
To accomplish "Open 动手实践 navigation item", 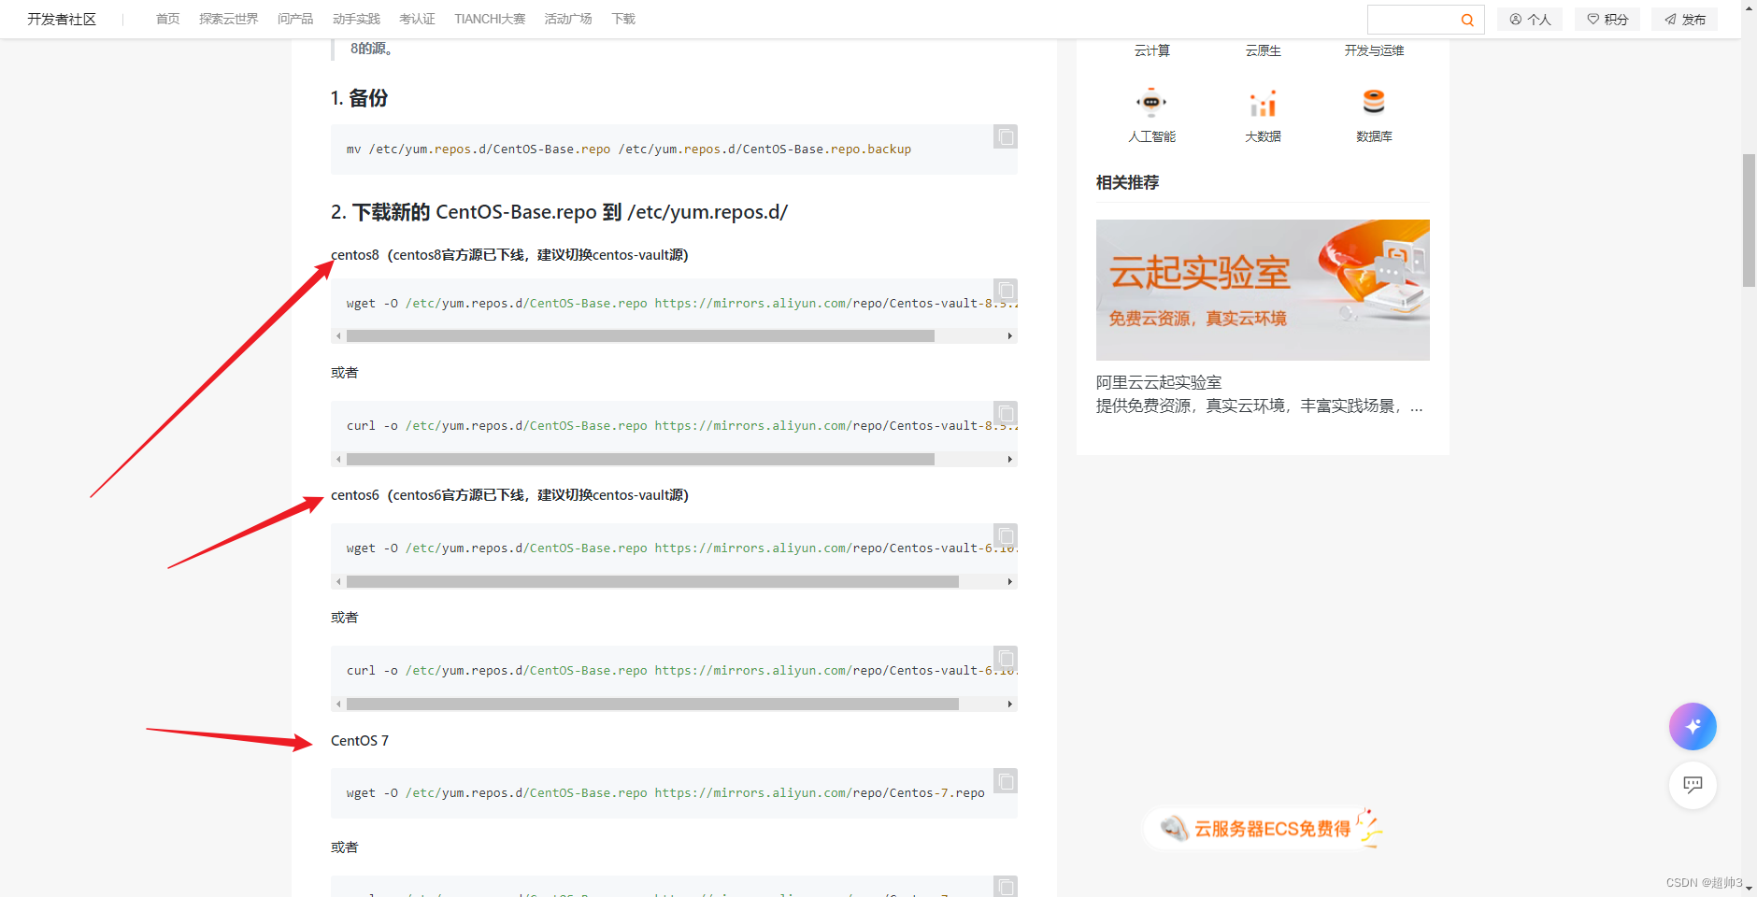I will (x=356, y=19).
